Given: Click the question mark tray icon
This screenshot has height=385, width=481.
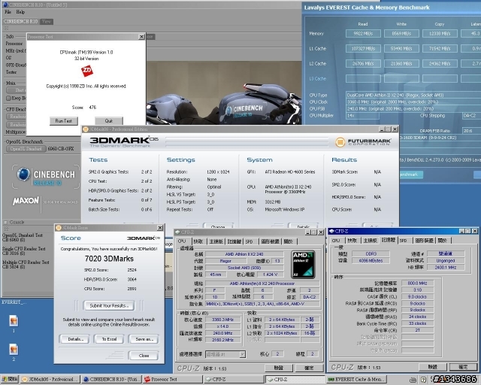Looking at the screenshot, I should click(x=423, y=380).
